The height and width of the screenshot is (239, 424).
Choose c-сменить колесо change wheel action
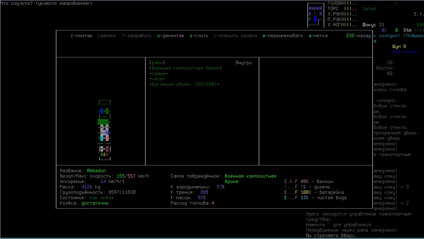(x=236, y=36)
